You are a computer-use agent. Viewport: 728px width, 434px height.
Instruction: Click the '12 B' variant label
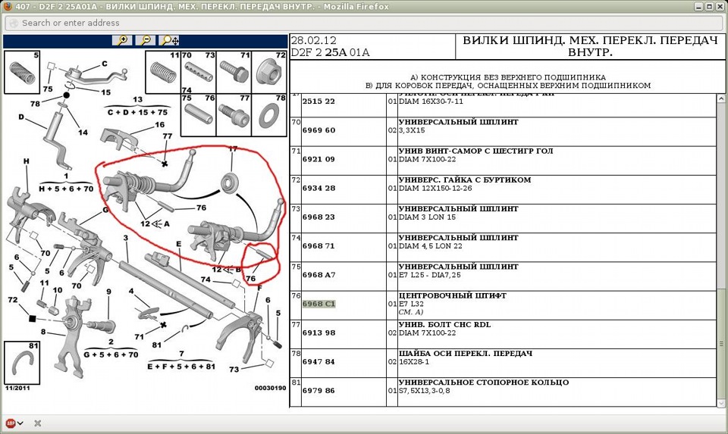[x=227, y=270]
